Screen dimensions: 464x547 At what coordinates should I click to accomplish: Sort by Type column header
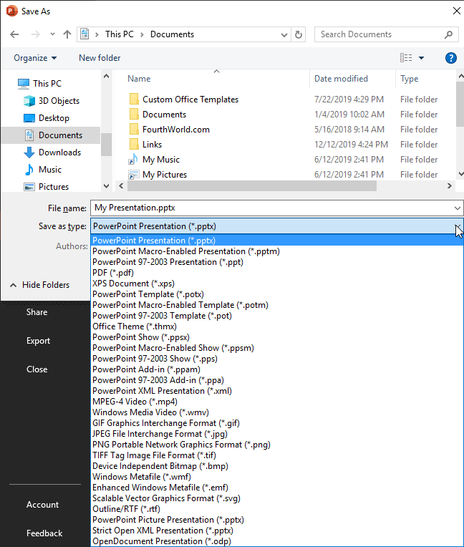(410, 79)
